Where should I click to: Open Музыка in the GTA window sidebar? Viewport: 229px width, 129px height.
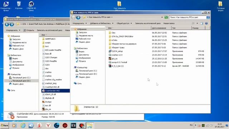(14, 68)
